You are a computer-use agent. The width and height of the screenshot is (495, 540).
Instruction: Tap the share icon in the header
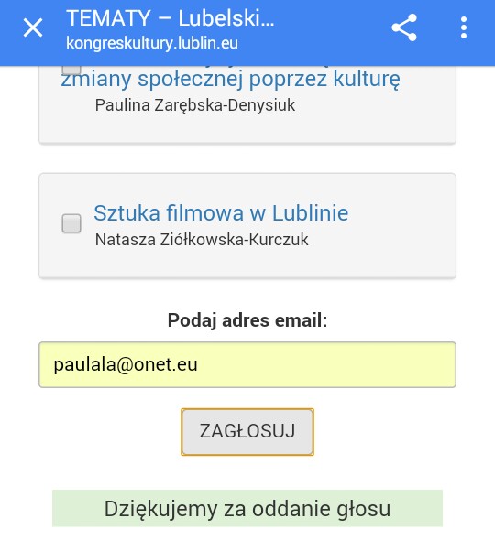pyautogui.click(x=404, y=27)
